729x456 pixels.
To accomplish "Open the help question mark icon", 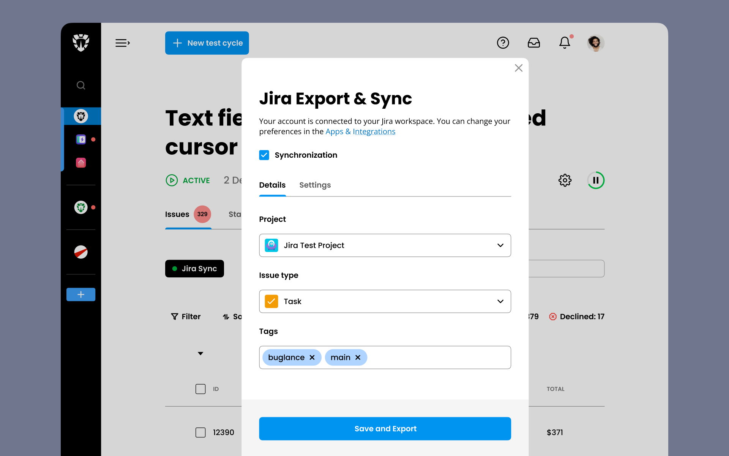I will point(503,43).
